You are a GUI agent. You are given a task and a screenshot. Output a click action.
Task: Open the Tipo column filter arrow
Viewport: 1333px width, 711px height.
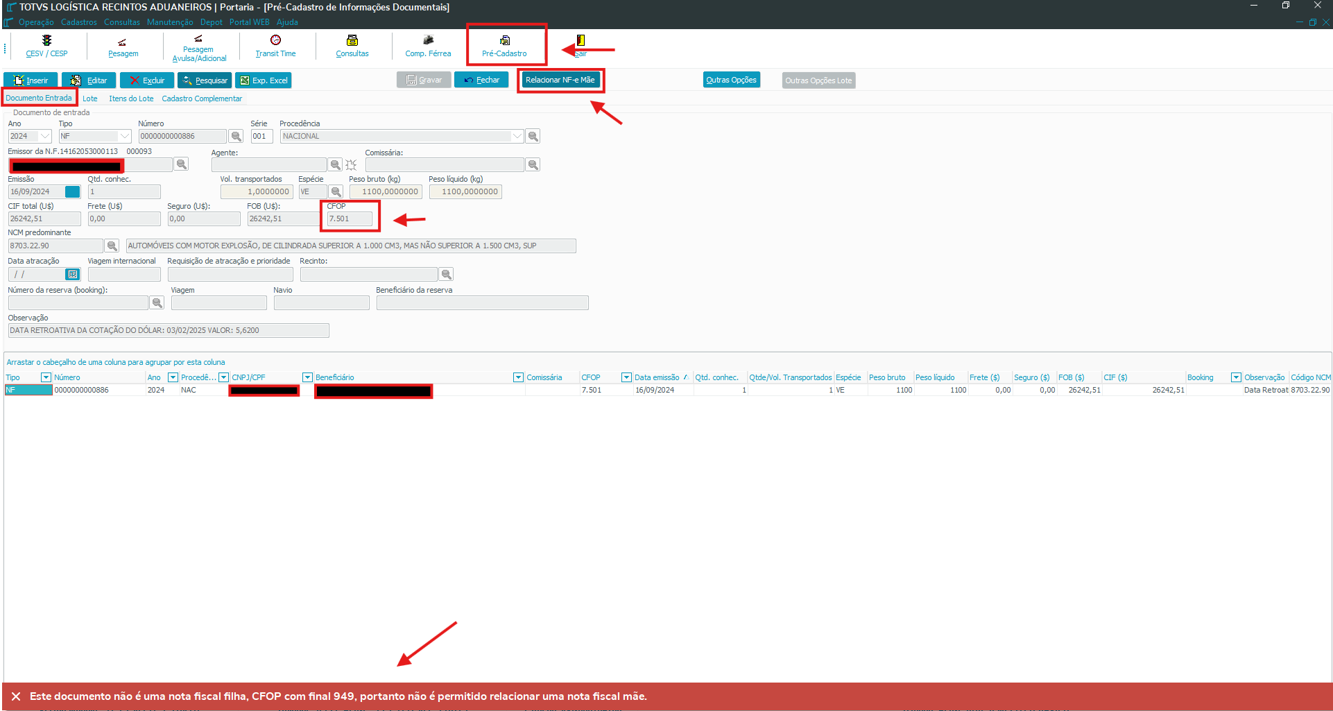46,377
